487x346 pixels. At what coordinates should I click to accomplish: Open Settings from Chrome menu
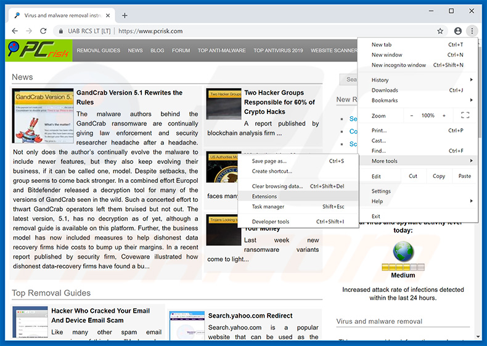[381, 191]
